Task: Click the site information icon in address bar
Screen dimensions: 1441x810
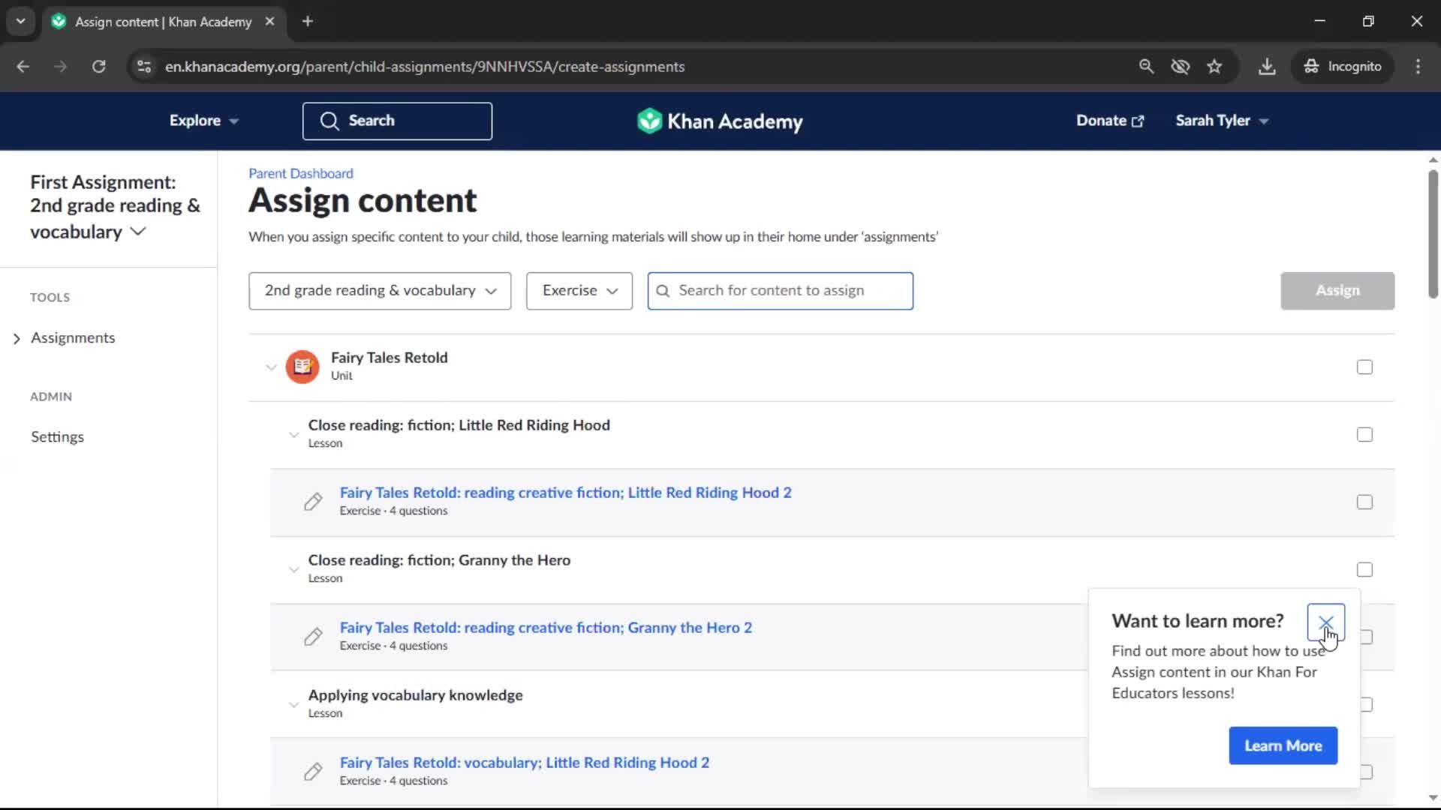Action: (144, 67)
